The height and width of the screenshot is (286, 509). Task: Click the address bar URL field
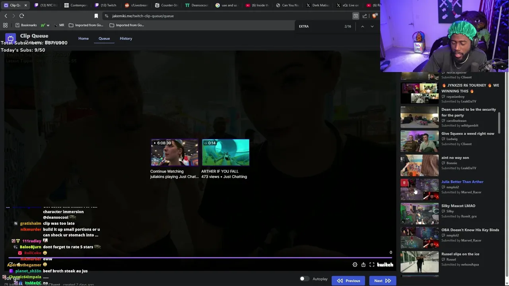coord(227,16)
